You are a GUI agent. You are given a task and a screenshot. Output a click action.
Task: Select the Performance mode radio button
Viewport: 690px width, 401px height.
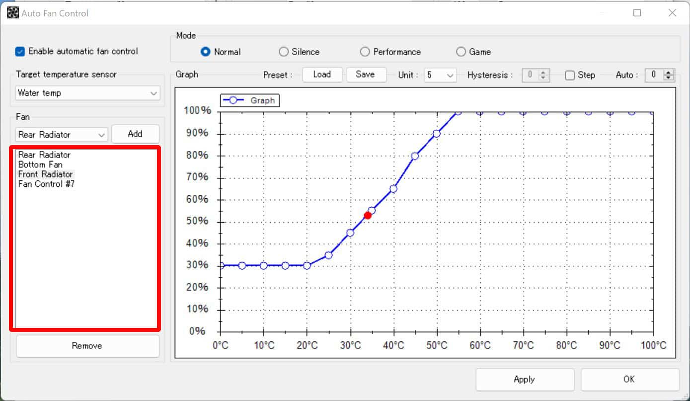pos(365,52)
